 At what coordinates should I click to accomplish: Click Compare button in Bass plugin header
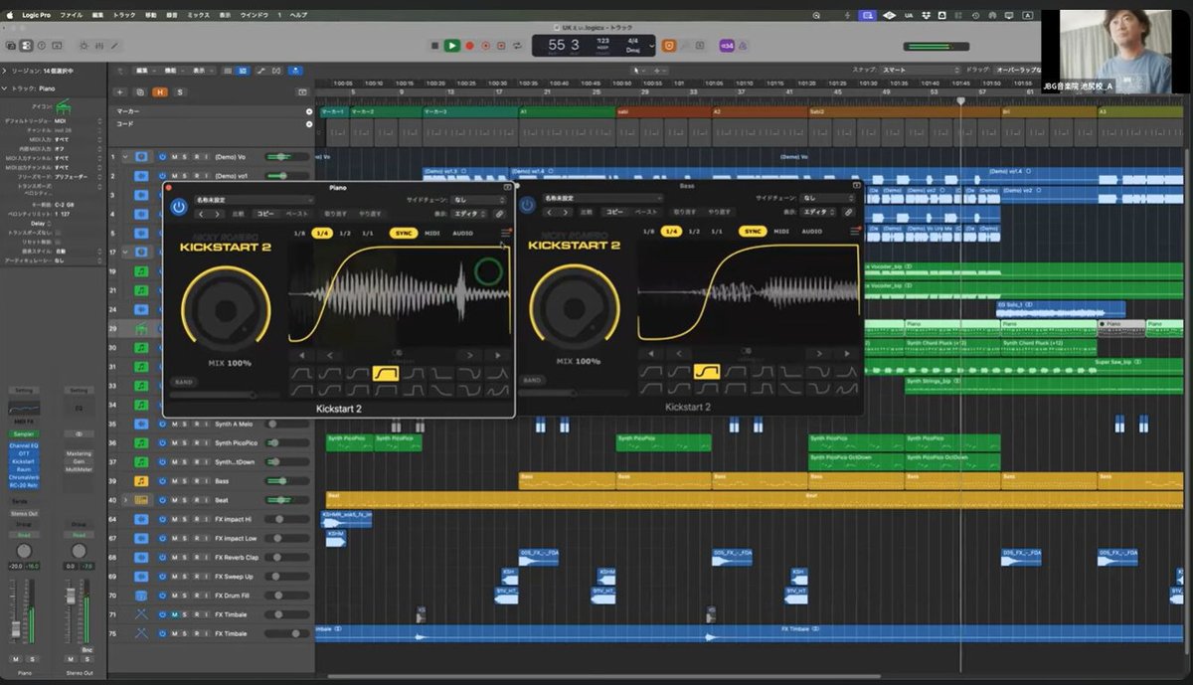(588, 213)
